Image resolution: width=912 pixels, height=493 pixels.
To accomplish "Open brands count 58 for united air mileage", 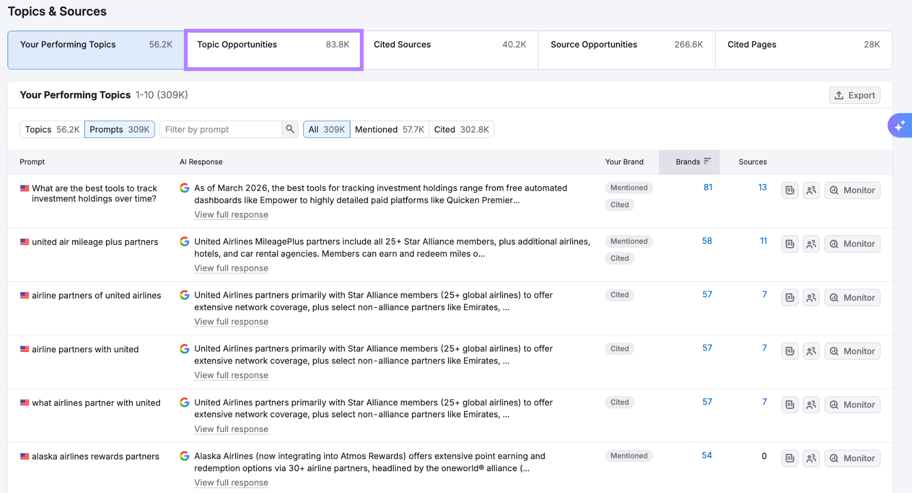I will (707, 241).
